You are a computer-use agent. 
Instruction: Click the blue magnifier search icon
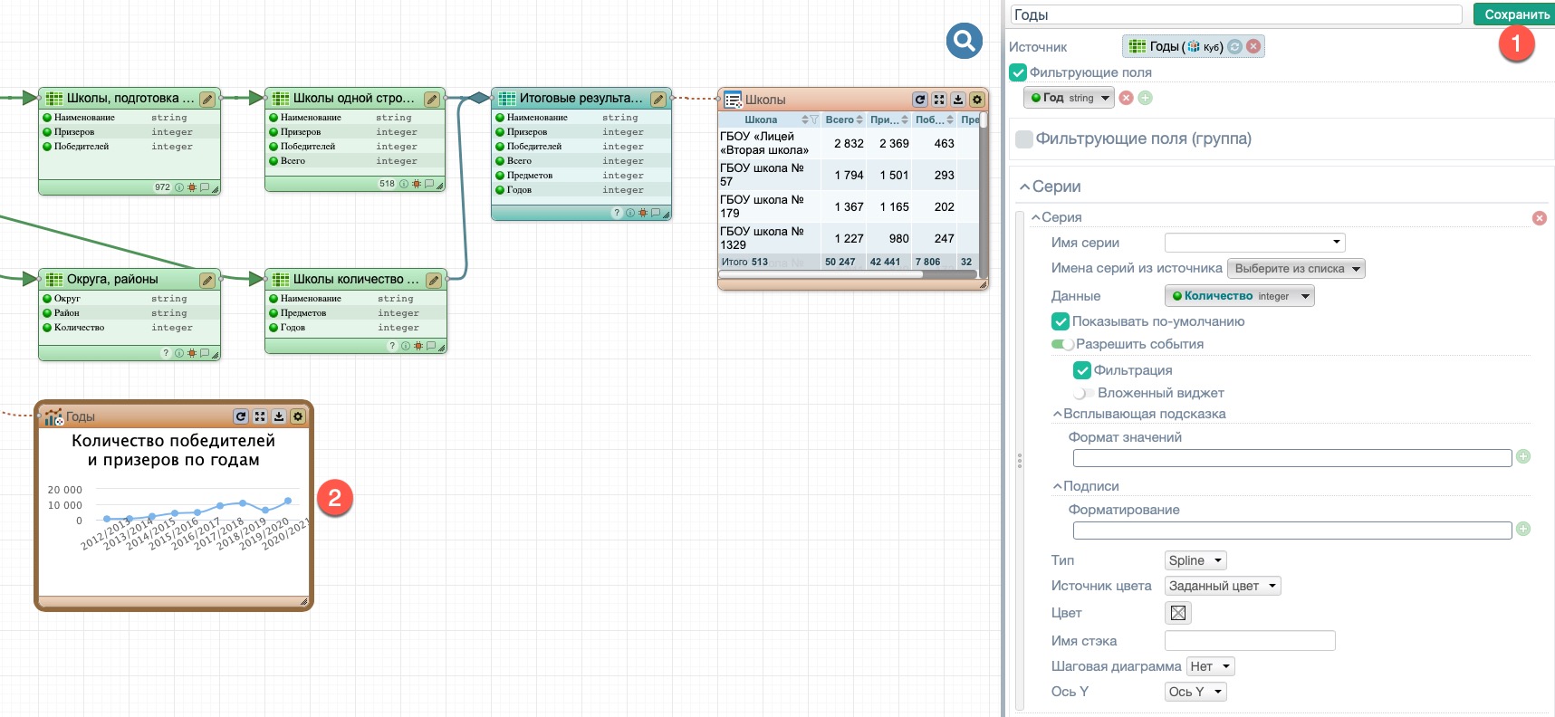click(x=964, y=41)
